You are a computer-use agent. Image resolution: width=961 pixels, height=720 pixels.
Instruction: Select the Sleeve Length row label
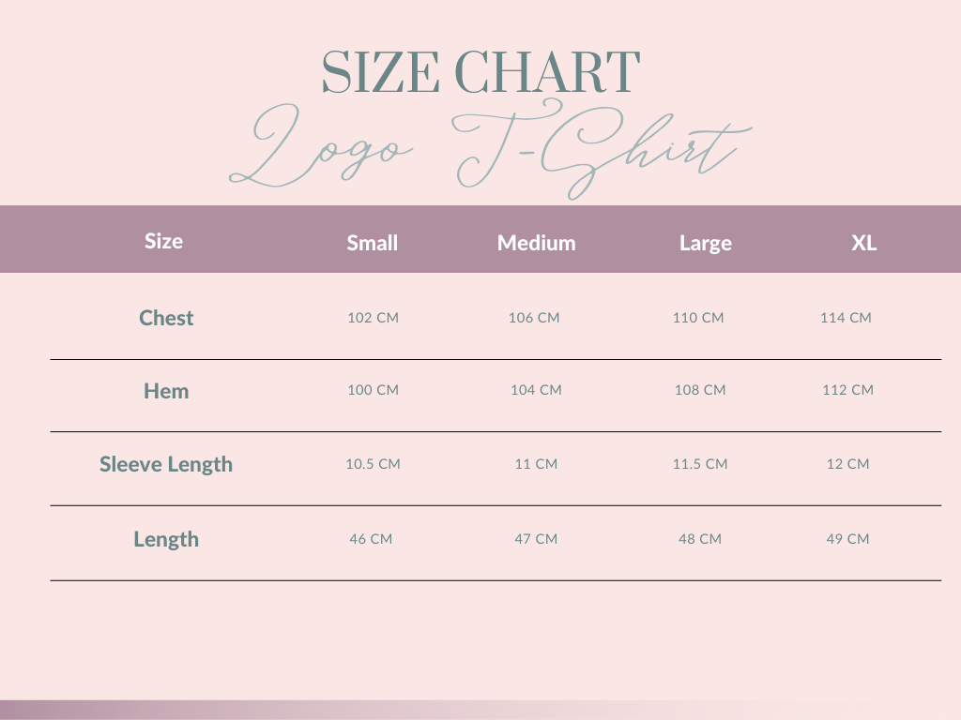point(166,464)
